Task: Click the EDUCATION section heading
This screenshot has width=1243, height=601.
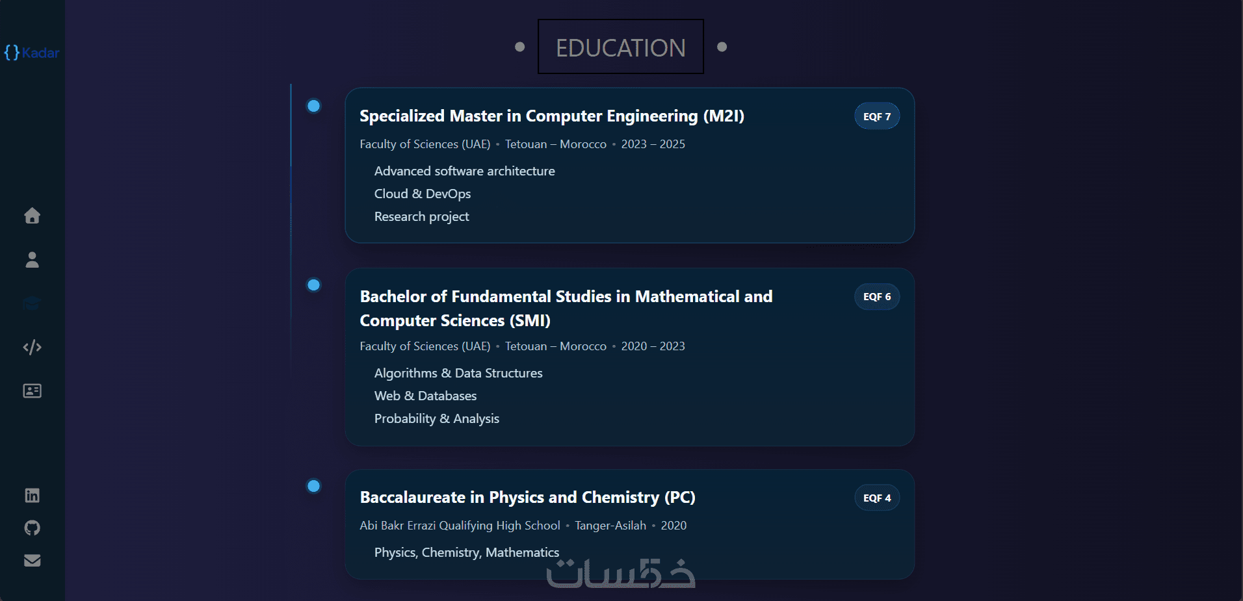Action: tap(620, 47)
